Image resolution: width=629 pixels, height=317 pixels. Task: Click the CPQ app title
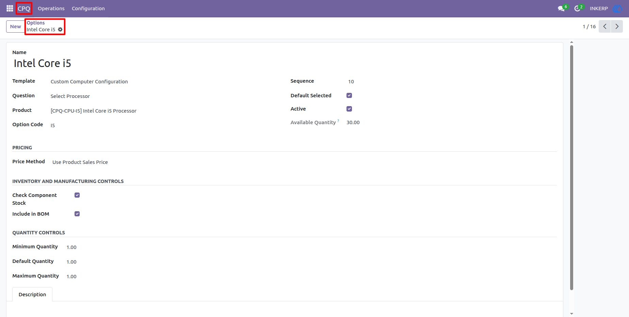[24, 9]
